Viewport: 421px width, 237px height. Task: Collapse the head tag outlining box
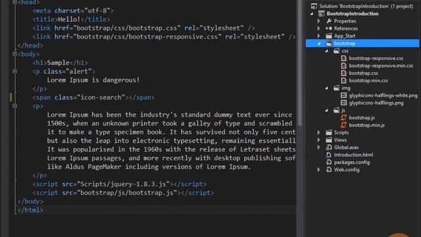pos(14,2)
